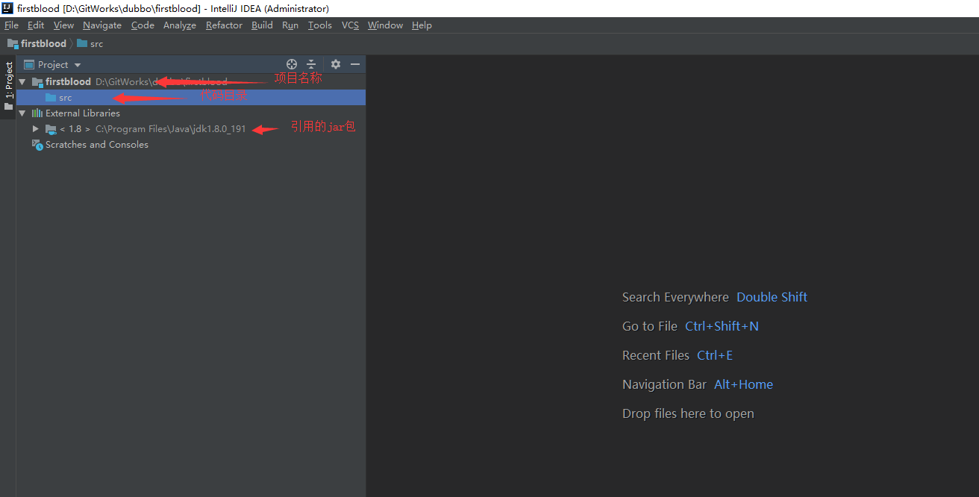Open the Tools menu
This screenshot has height=497, width=979.
[320, 25]
